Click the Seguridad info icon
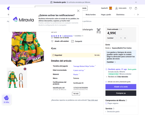145x116 pixels. [53, 55]
